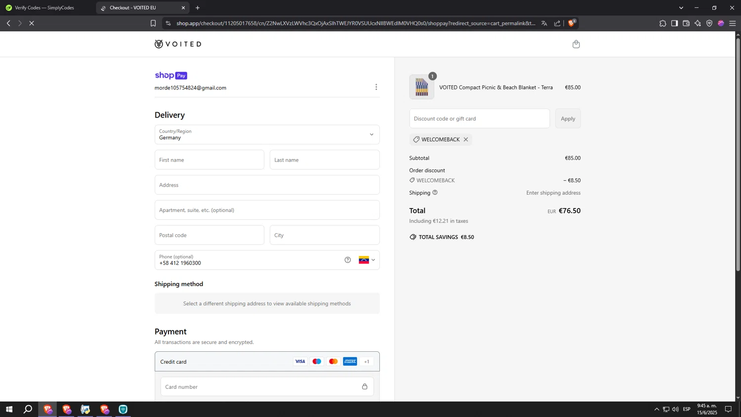Open the notifications center icon
This screenshot has height=417, width=741.
pyautogui.click(x=728, y=409)
